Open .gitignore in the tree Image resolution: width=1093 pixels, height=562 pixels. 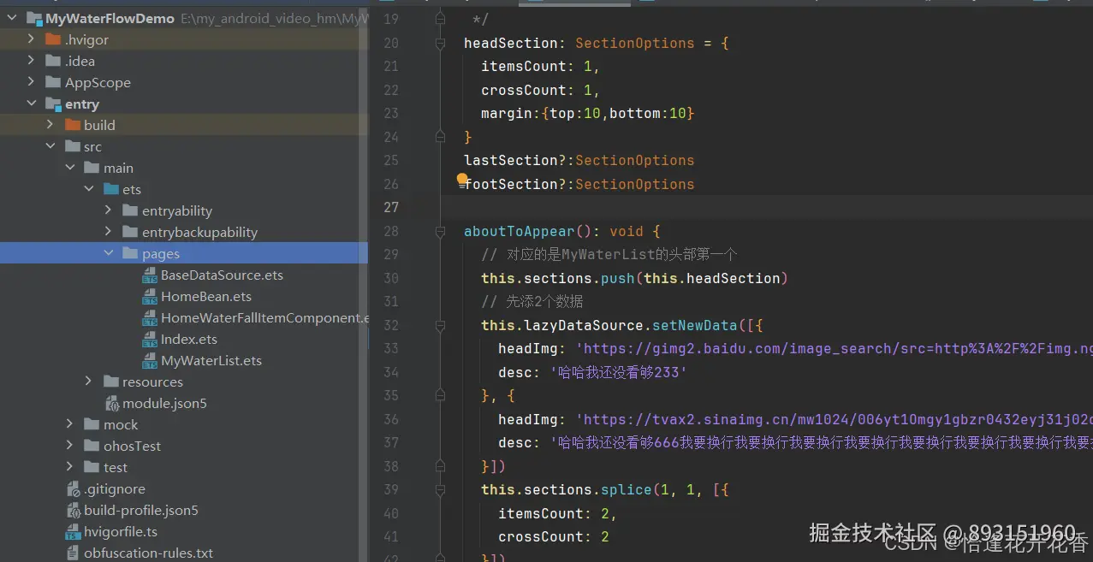click(115, 489)
